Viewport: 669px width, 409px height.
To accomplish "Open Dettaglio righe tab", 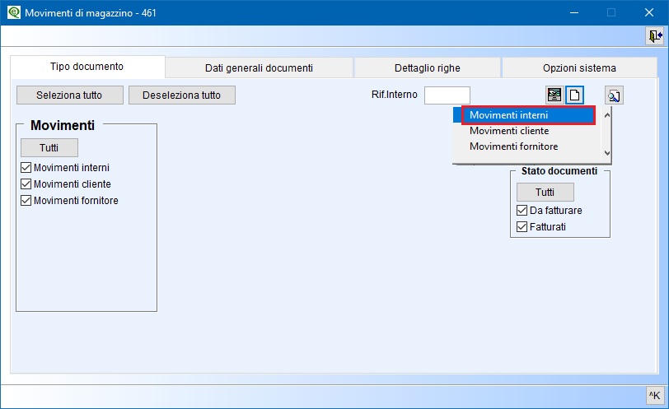I will [x=427, y=68].
